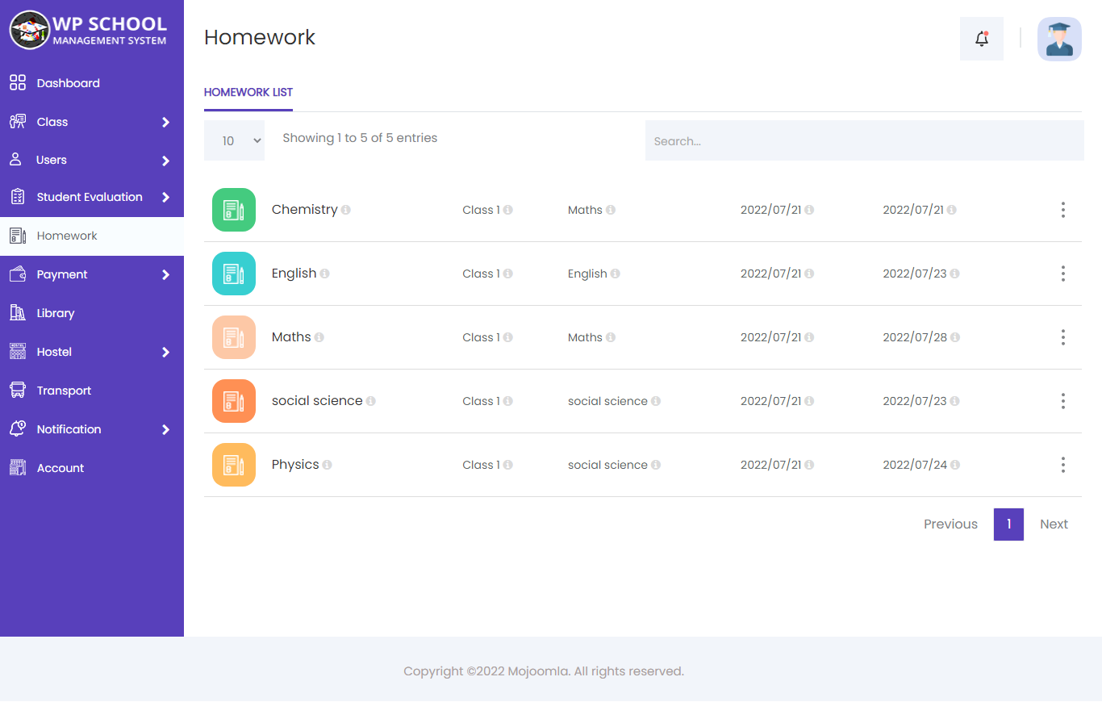Viewport: 1102px width, 702px height.
Task: Click the notification bell icon
Action: [x=982, y=38]
